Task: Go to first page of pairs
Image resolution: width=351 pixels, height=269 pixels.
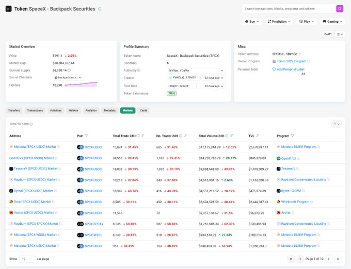Action: (x=291, y=259)
